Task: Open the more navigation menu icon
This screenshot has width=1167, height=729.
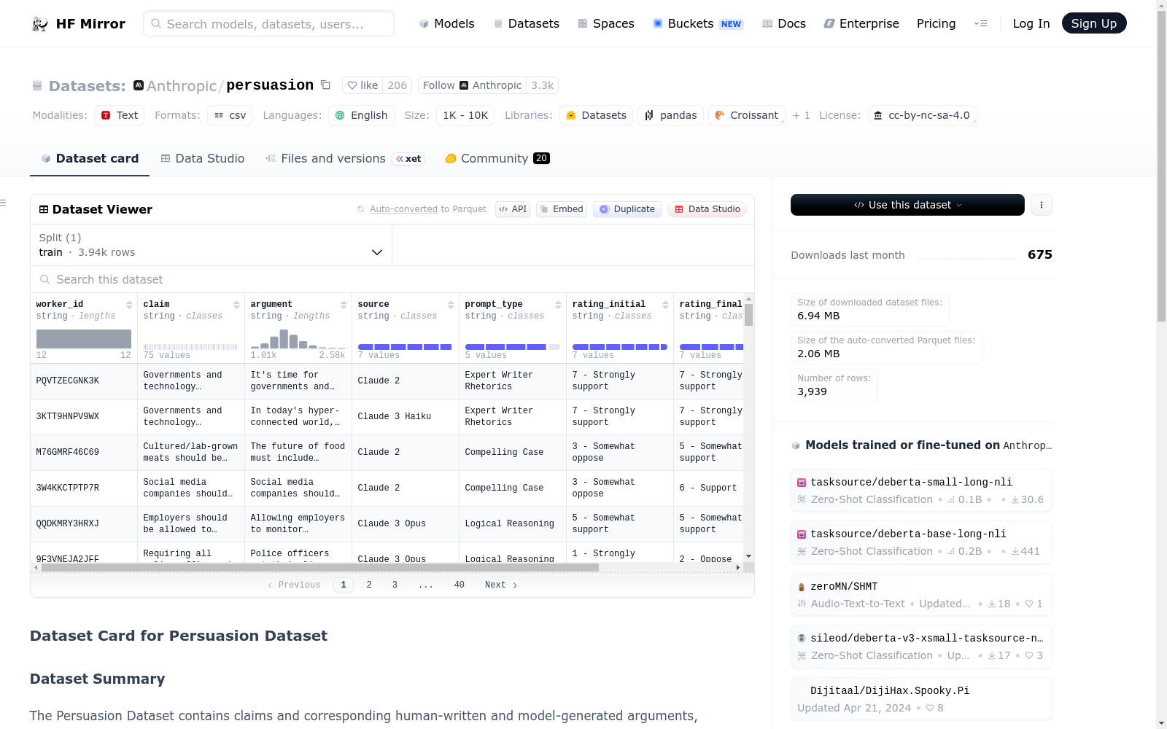Action: (980, 23)
